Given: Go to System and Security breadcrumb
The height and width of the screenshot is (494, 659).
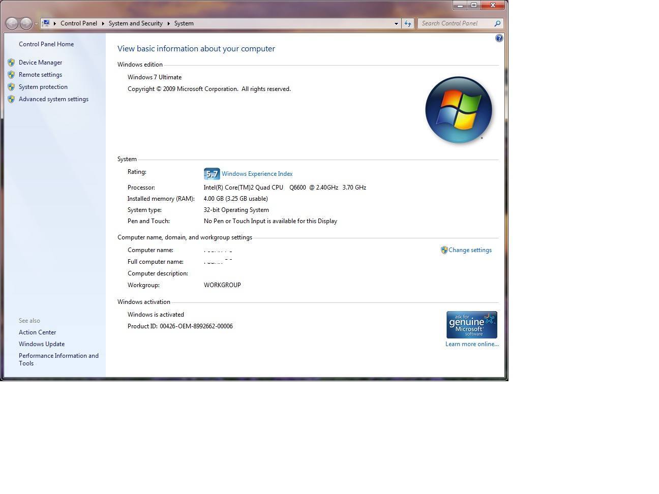Looking at the screenshot, I should [x=136, y=23].
